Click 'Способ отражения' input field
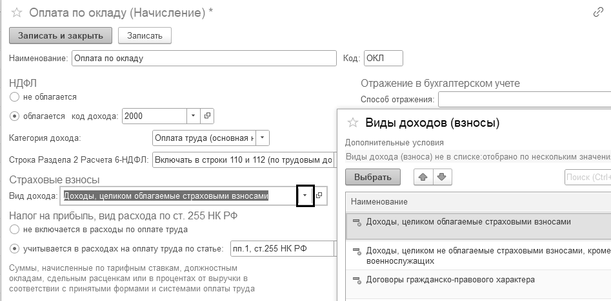This screenshot has height=301, width=611. (x=525, y=100)
